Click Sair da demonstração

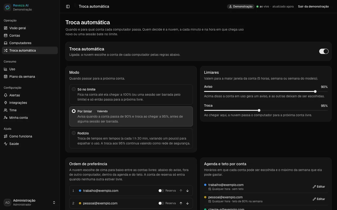(313, 7)
